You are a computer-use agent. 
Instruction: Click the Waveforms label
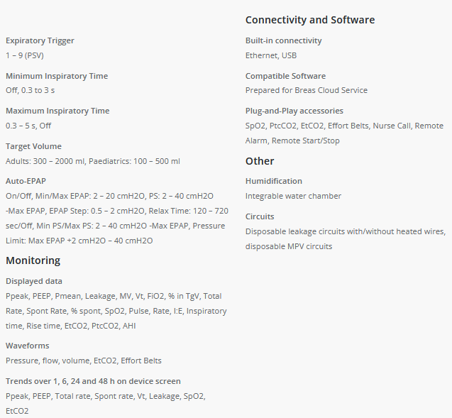(x=28, y=346)
